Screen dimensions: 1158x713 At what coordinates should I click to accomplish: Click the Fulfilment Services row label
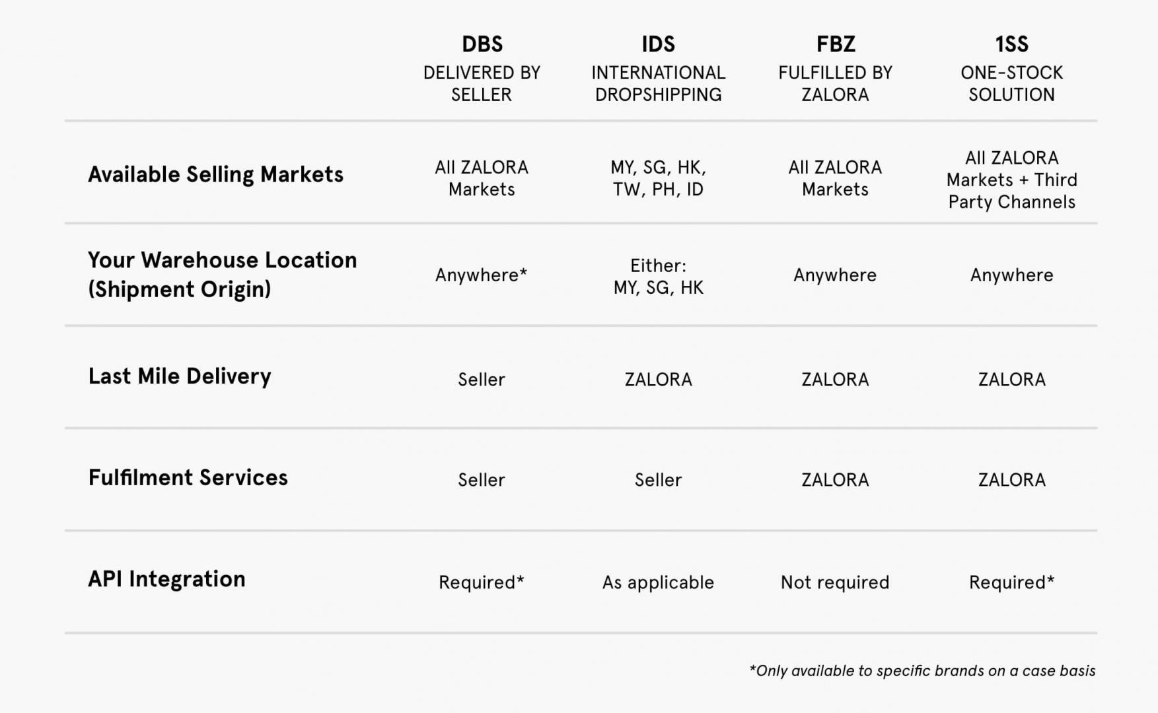tap(188, 477)
